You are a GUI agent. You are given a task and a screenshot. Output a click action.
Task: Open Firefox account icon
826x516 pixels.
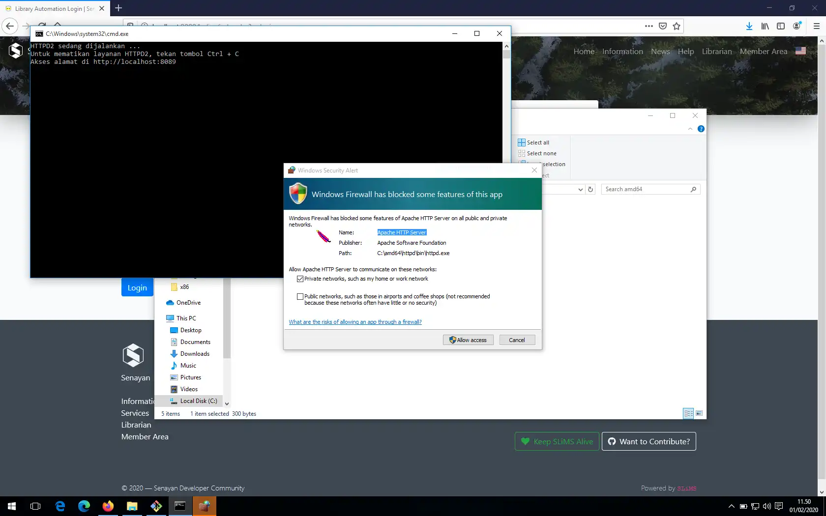pyautogui.click(x=797, y=26)
